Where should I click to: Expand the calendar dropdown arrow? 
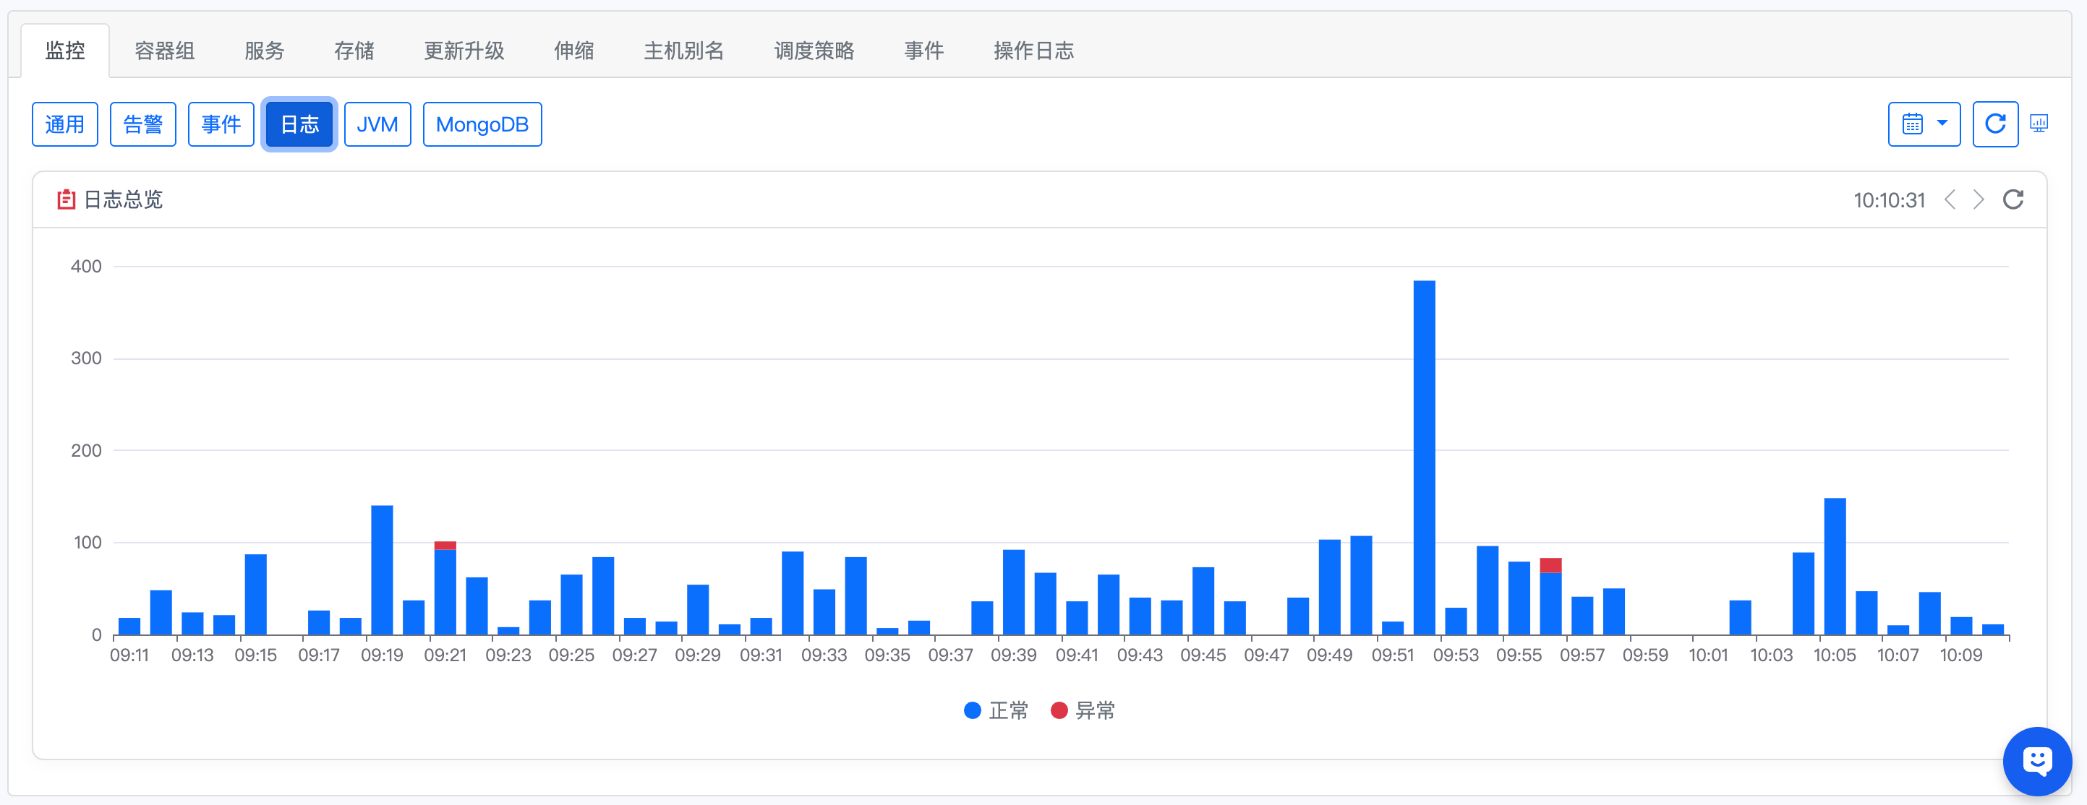(1942, 123)
